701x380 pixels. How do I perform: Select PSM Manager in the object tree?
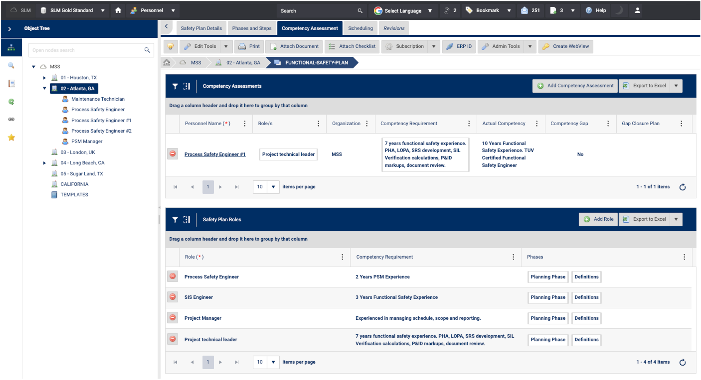87,141
